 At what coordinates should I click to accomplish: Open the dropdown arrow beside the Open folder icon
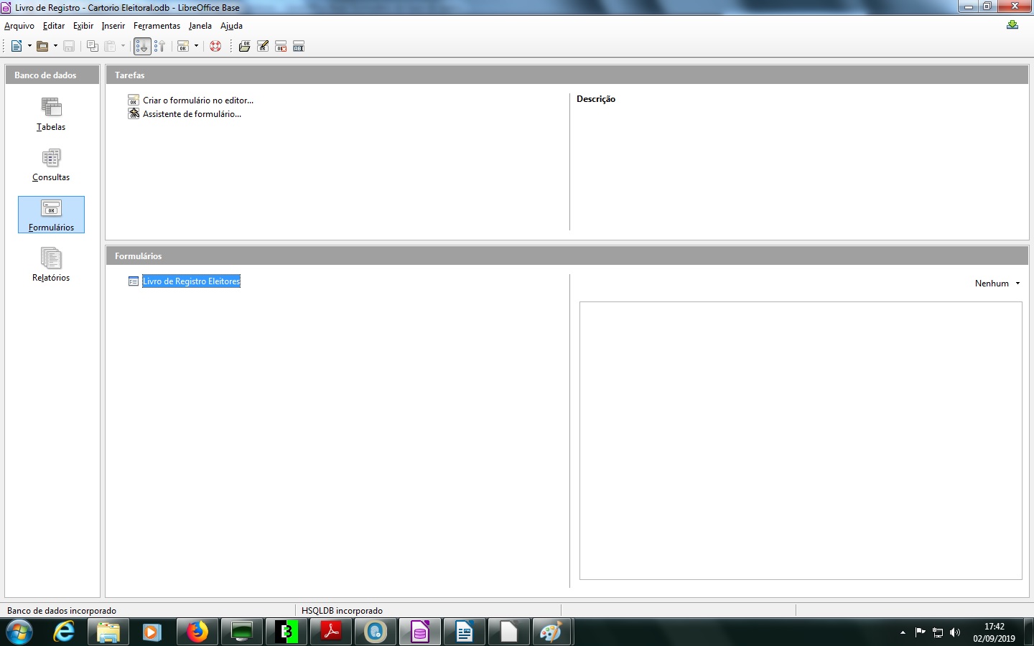point(55,47)
